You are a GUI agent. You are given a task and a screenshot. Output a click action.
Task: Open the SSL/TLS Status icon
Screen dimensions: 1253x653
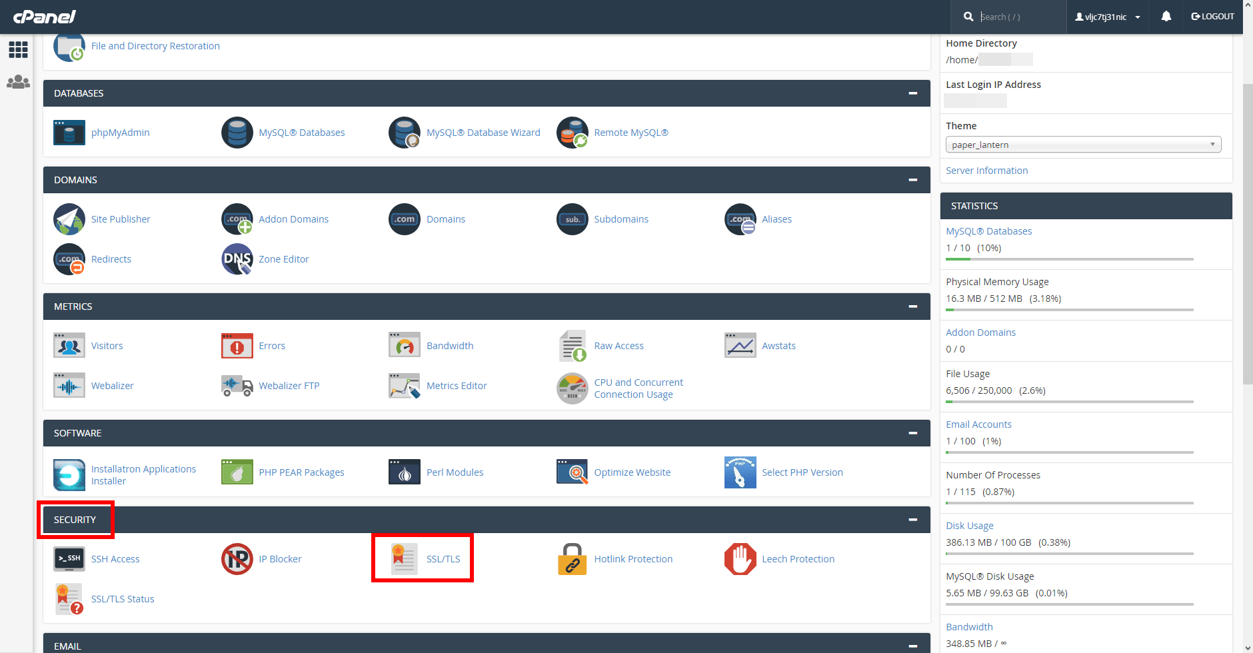(69, 599)
